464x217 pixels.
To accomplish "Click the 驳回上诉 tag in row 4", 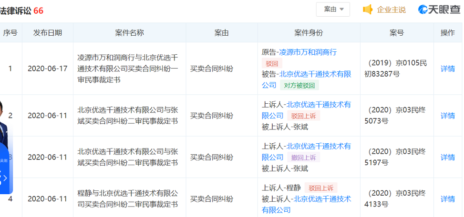I will tap(321, 187).
